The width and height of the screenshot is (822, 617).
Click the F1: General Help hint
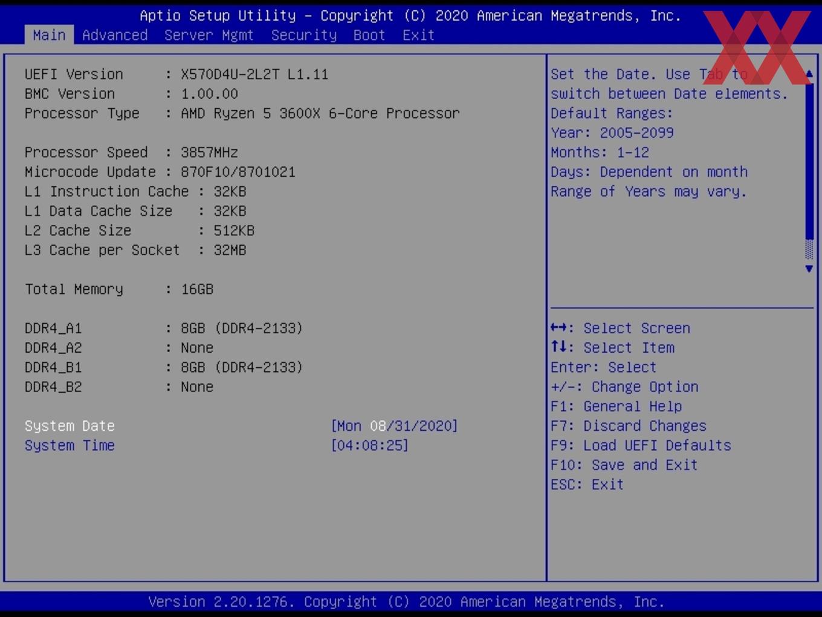616,406
